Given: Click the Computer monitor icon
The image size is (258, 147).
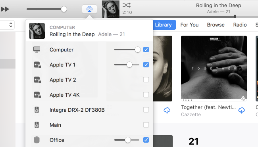Looking at the screenshot, I should point(37,50).
